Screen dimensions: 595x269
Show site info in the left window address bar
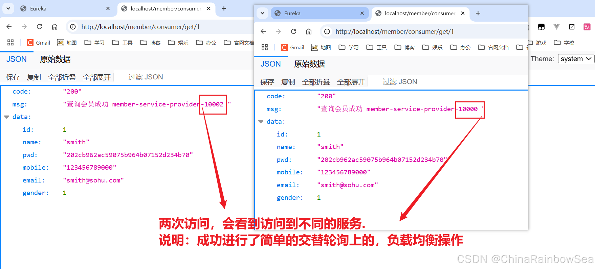pos(73,27)
